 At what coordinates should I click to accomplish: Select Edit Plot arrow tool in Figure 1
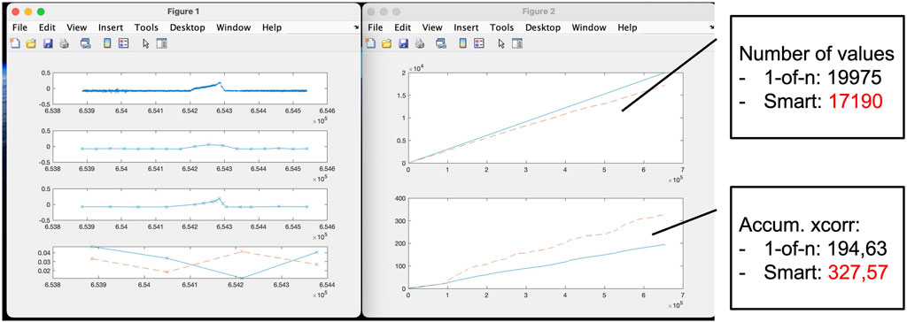pyautogui.click(x=146, y=43)
